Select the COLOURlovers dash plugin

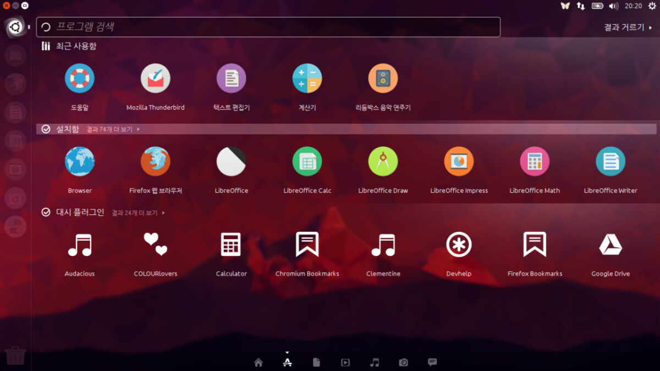coord(156,245)
